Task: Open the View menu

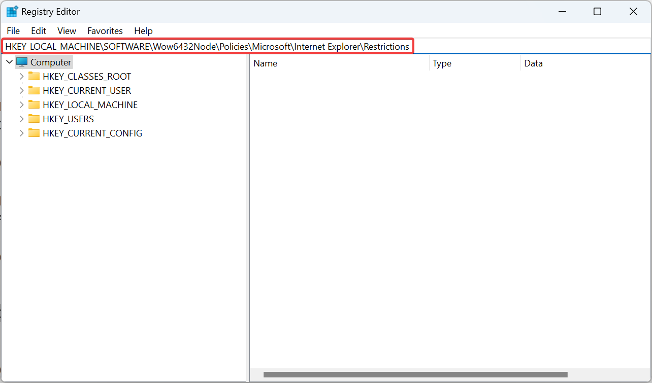Action: (x=67, y=31)
